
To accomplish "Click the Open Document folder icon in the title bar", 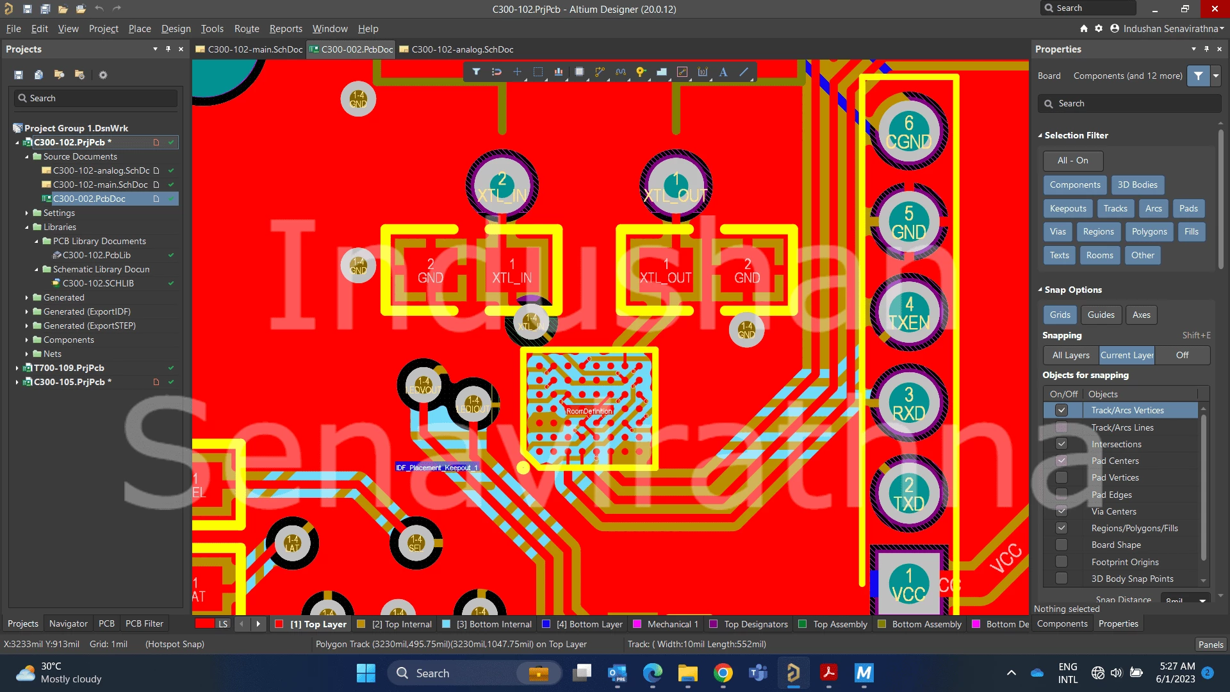I will click(63, 9).
